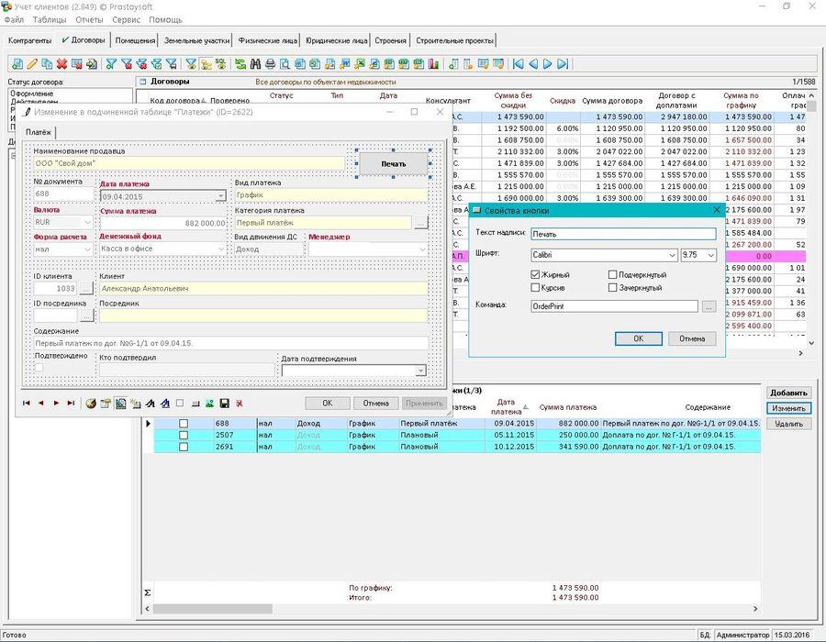
Task: Expand the 9.75 font size dropdown
Action: (x=709, y=255)
